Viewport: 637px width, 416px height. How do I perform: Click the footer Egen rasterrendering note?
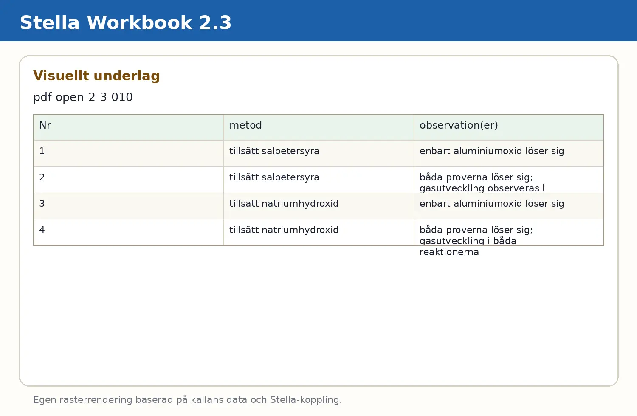[188, 400]
